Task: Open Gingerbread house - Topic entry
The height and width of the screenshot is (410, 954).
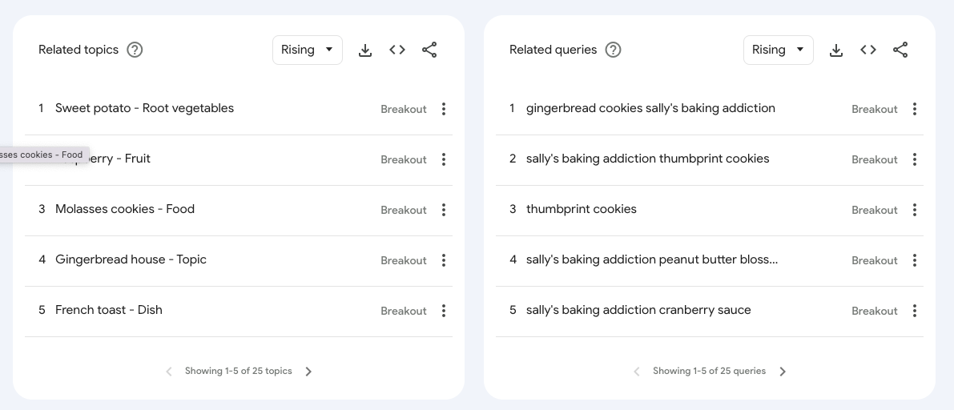Action: tap(131, 259)
